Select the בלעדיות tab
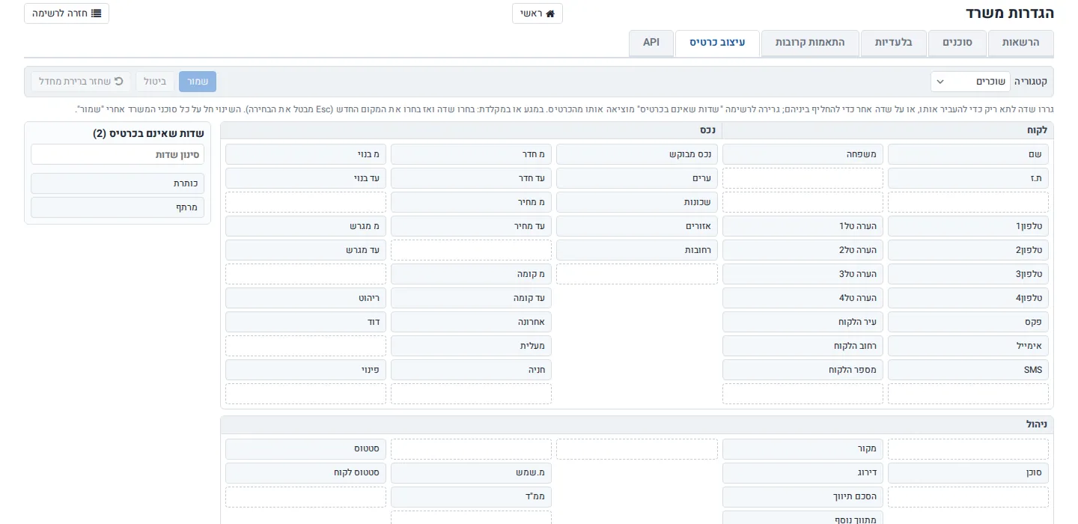Screen dimensions: 1078x524 (x=894, y=43)
